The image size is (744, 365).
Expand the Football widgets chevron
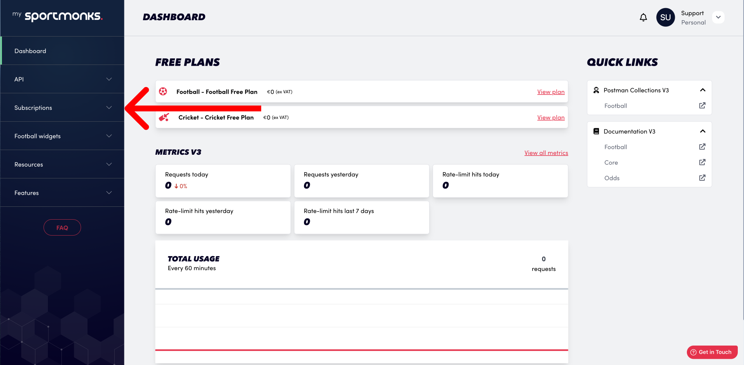coord(109,136)
